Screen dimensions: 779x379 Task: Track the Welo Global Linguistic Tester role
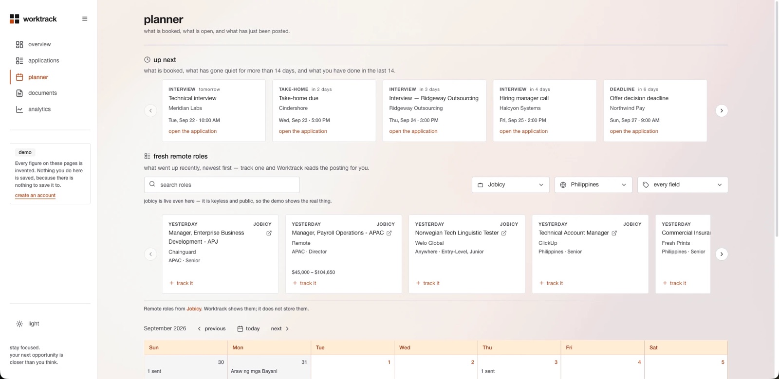427,283
